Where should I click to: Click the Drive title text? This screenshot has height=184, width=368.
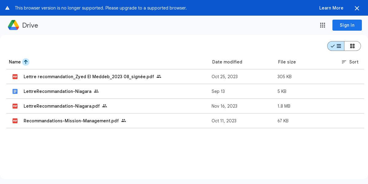(x=30, y=25)
